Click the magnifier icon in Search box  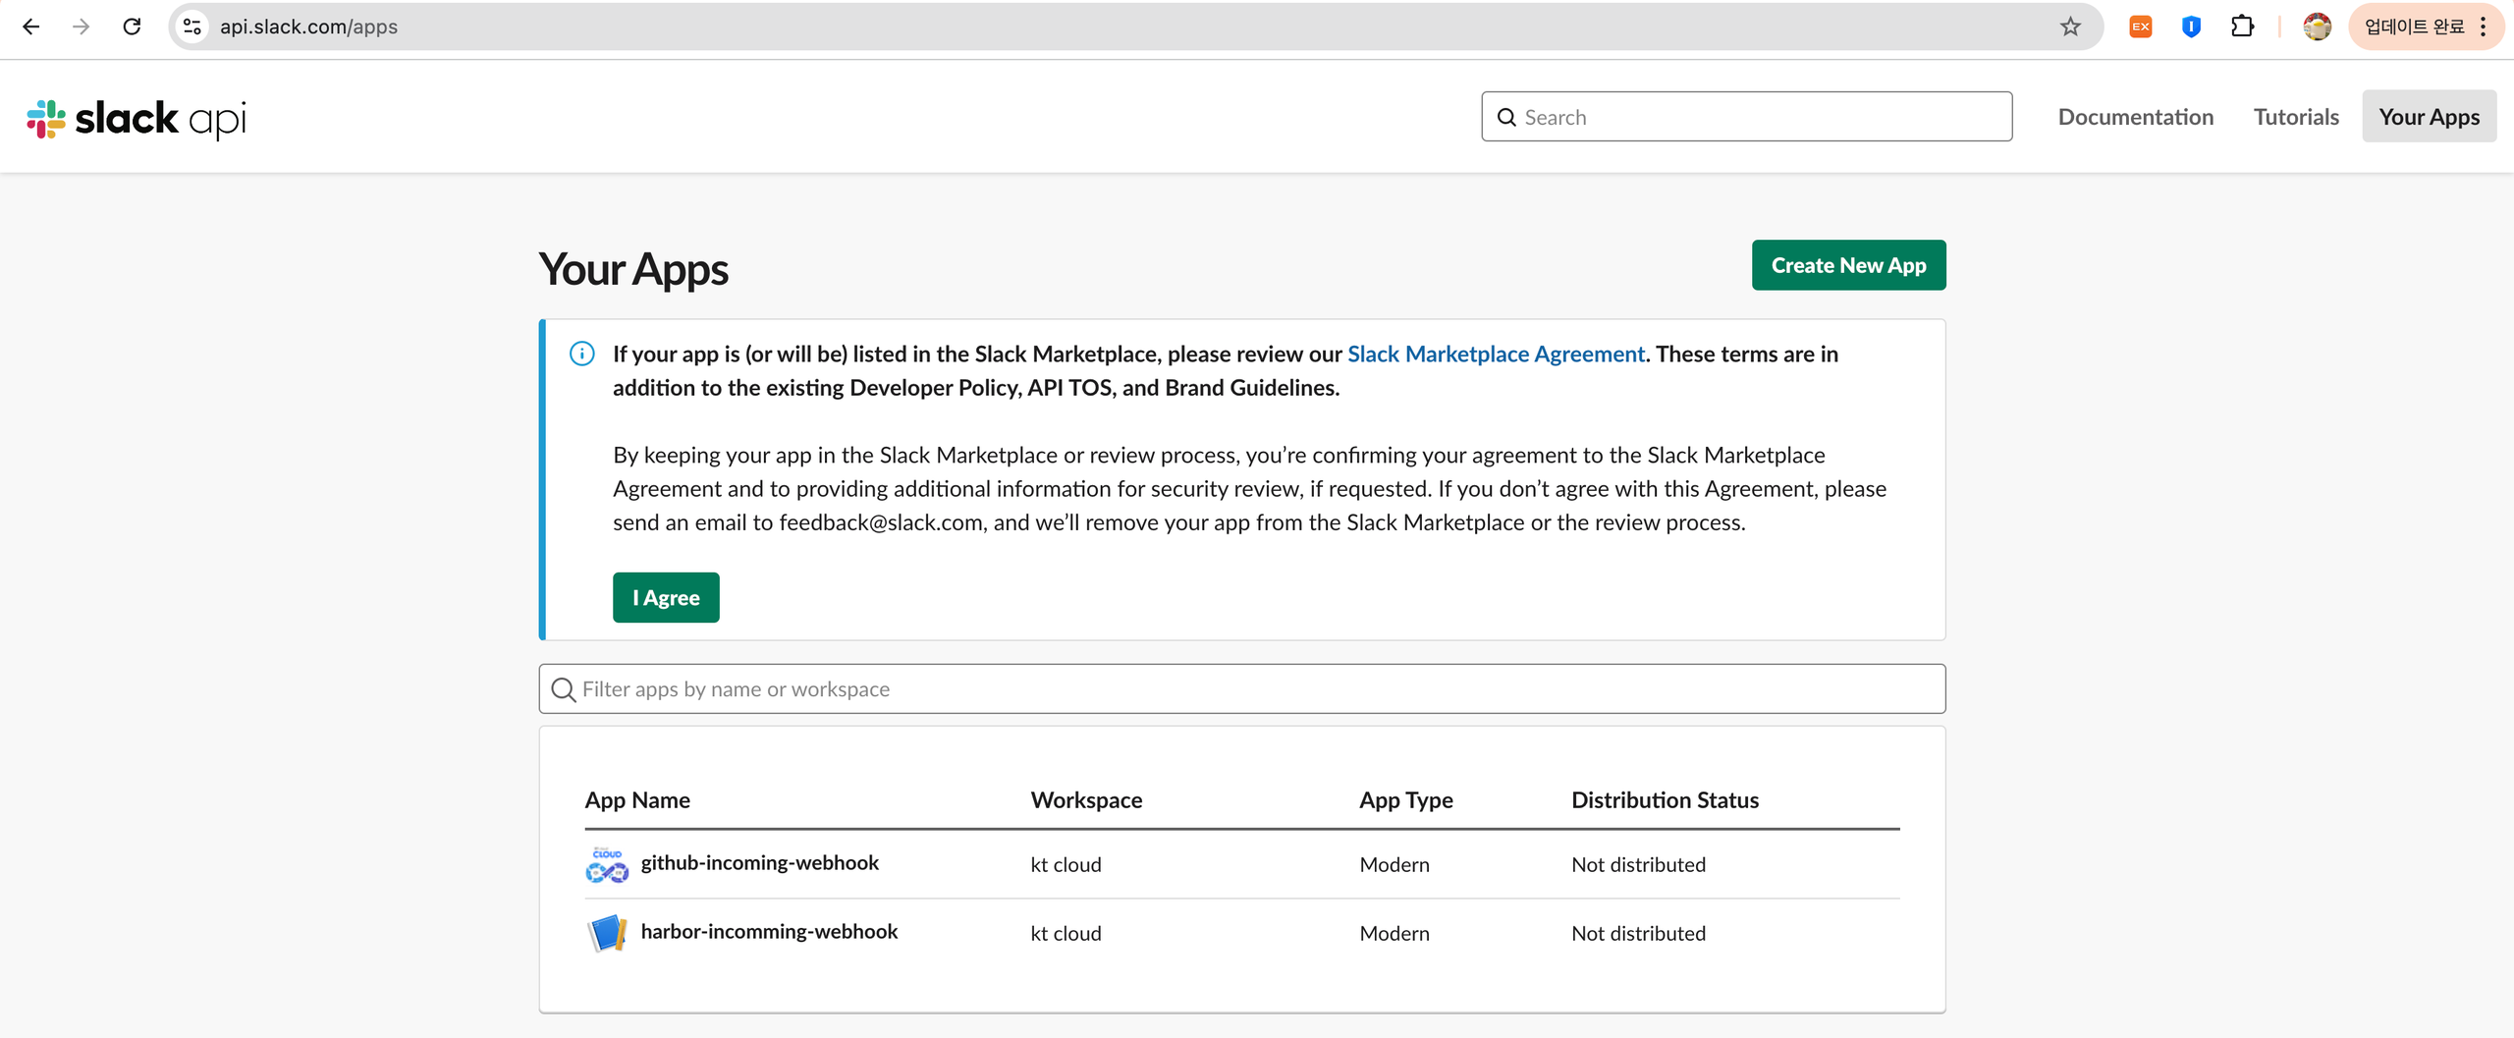point(1506,118)
